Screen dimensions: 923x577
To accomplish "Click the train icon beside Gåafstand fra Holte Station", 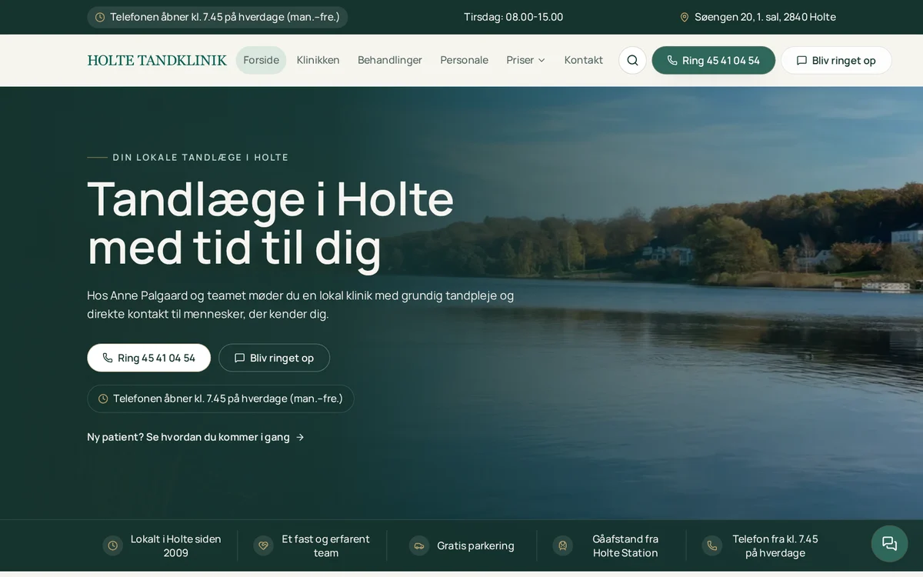I will (x=563, y=545).
